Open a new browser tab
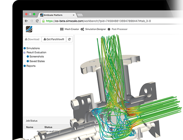This screenshot has height=140, width=183. pos(80,15)
